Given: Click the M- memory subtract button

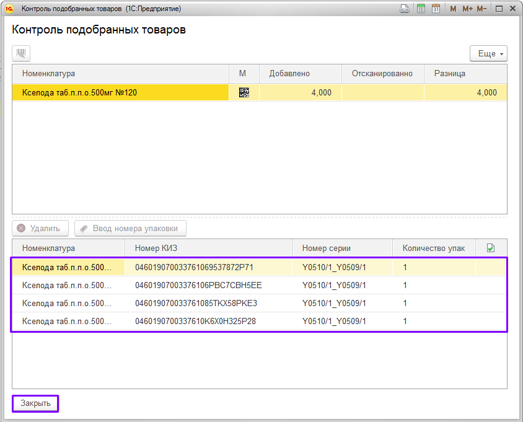Looking at the screenshot, I should [483, 9].
